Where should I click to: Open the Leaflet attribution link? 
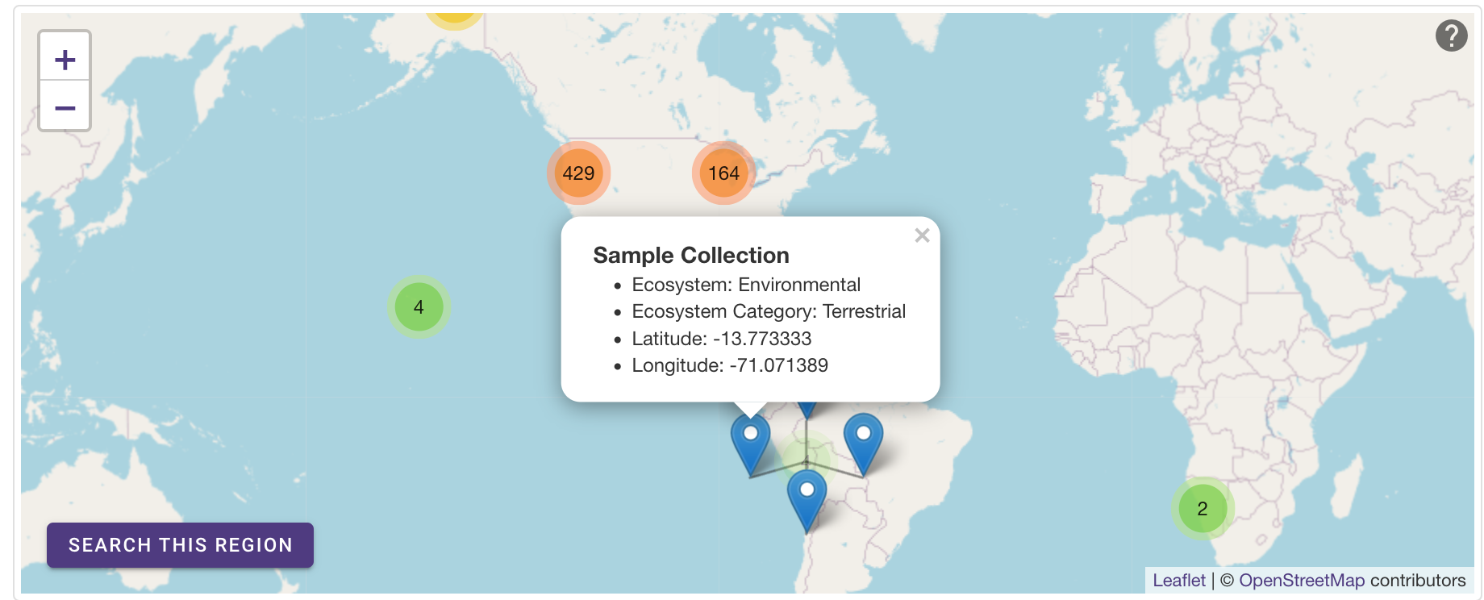(x=1178, y=581)
